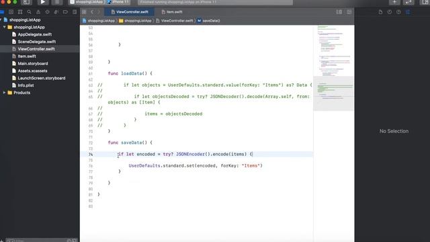Open the shoppingListApp scheme selector

pyautogui.click(x=87, y=2)
